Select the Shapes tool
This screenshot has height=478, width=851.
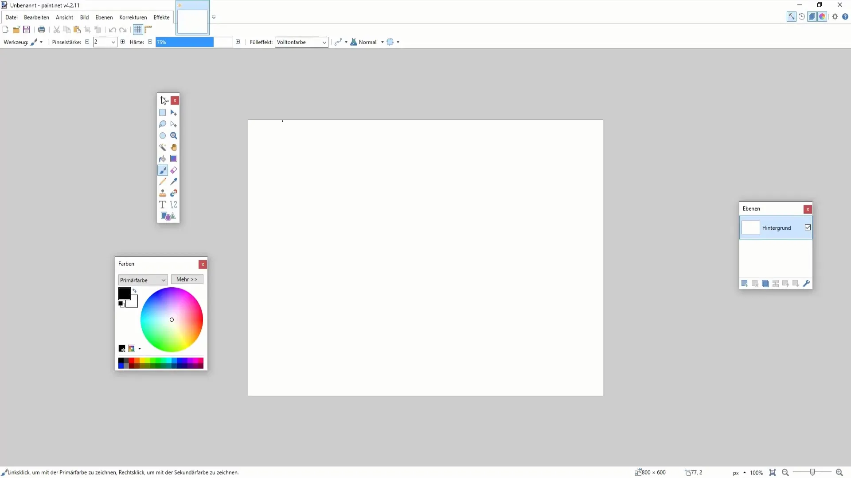pyautogui.click(x=168, y=216)
